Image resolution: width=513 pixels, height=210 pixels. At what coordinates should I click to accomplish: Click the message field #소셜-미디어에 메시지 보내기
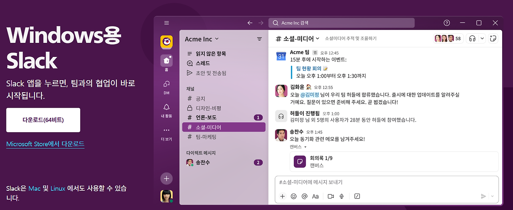386,182
